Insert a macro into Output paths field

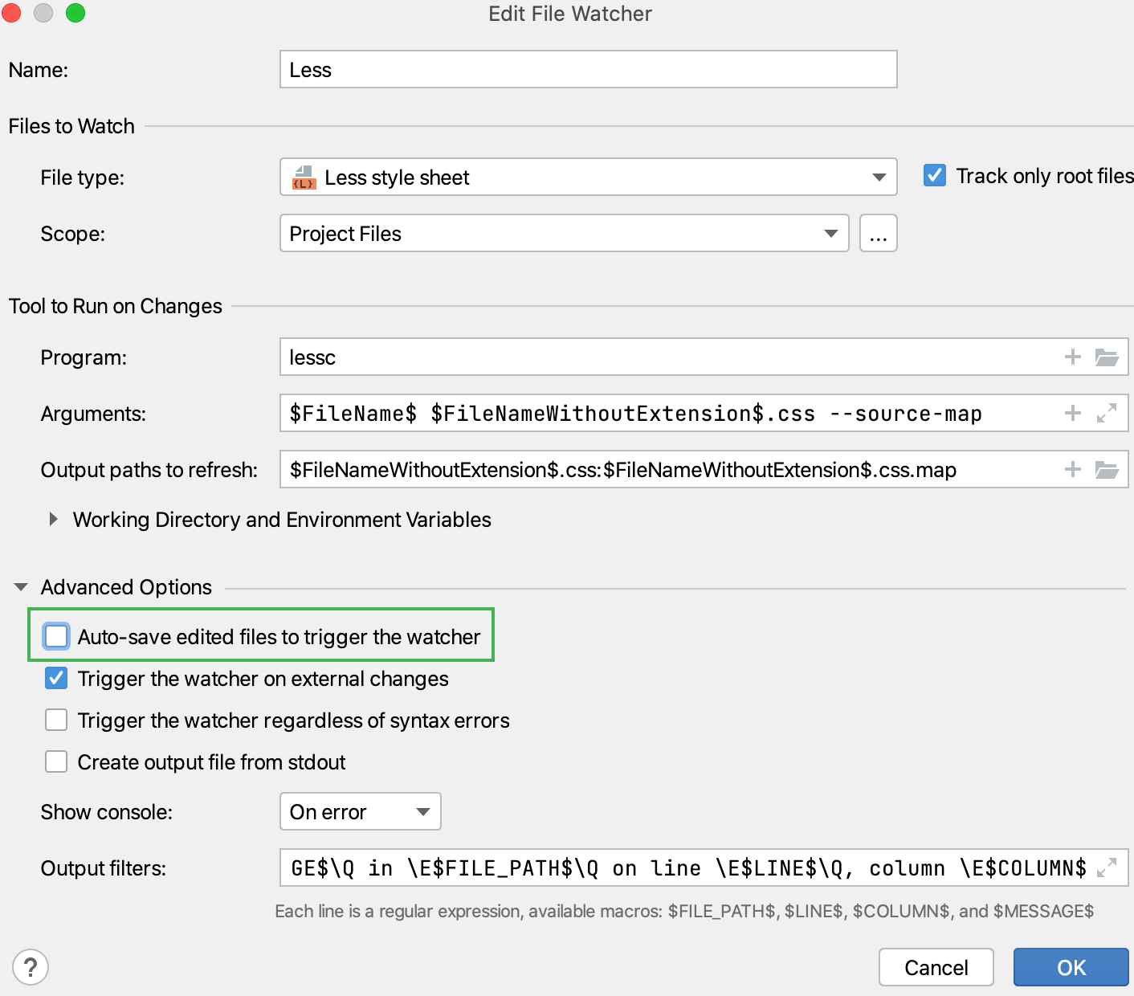(x=1072, y=469)
